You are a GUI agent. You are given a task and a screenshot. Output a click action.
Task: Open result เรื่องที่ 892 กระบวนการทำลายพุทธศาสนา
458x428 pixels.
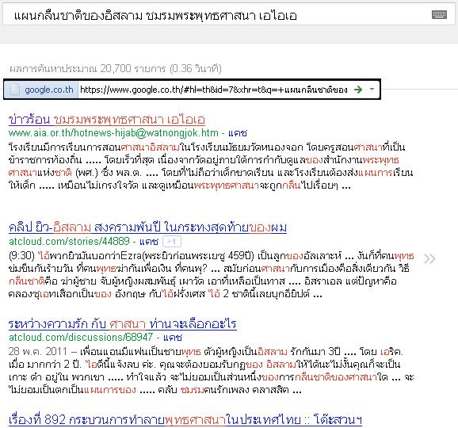pyautogui.click(x=185, y=420)
